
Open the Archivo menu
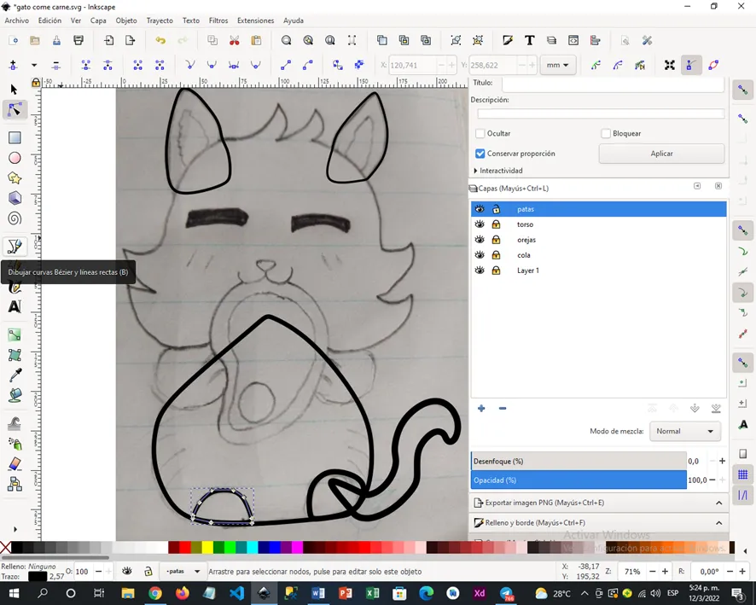point(17,20)
